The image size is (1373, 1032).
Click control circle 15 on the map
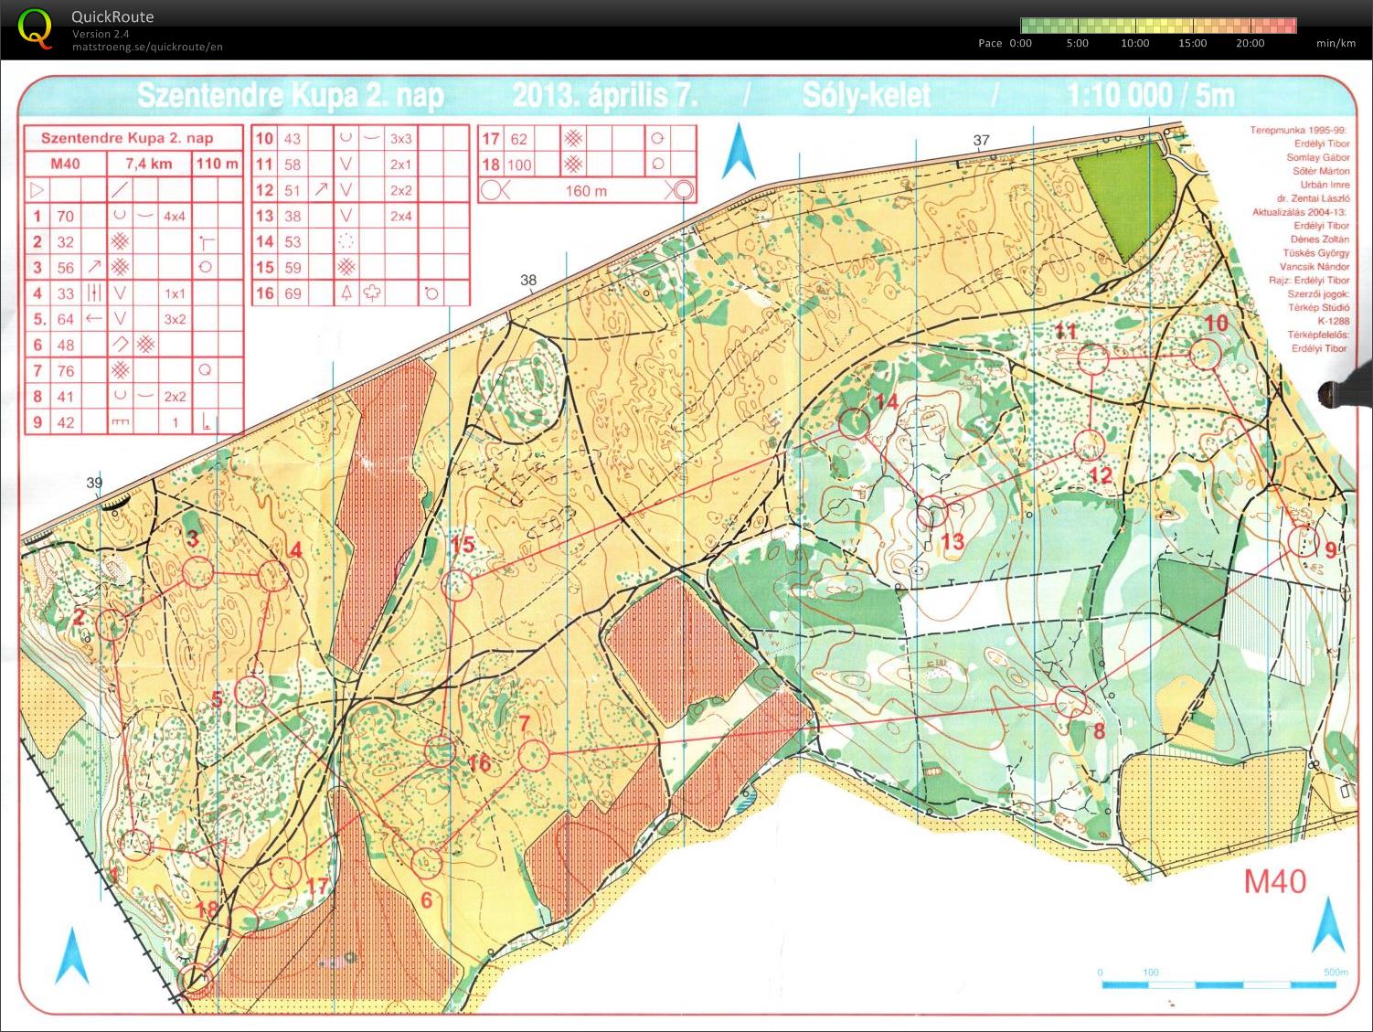pyautogui.click(x=458, y=584)
